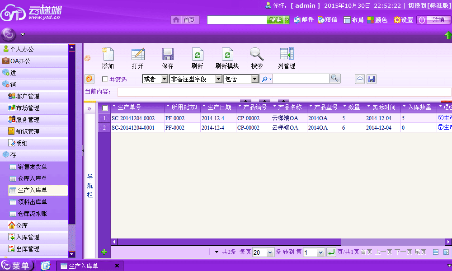Click the sidebar vertical scrollbar thumb

72,138
